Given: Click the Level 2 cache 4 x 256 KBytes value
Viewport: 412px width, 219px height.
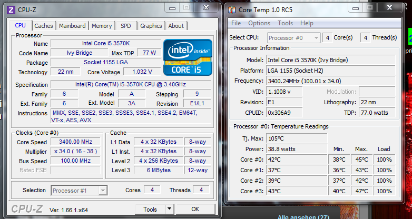Looking at the screenshot, I should (159, 161).
